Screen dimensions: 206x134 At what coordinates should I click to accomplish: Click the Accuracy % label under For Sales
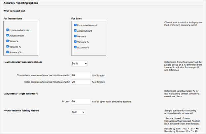coord(83,48)
